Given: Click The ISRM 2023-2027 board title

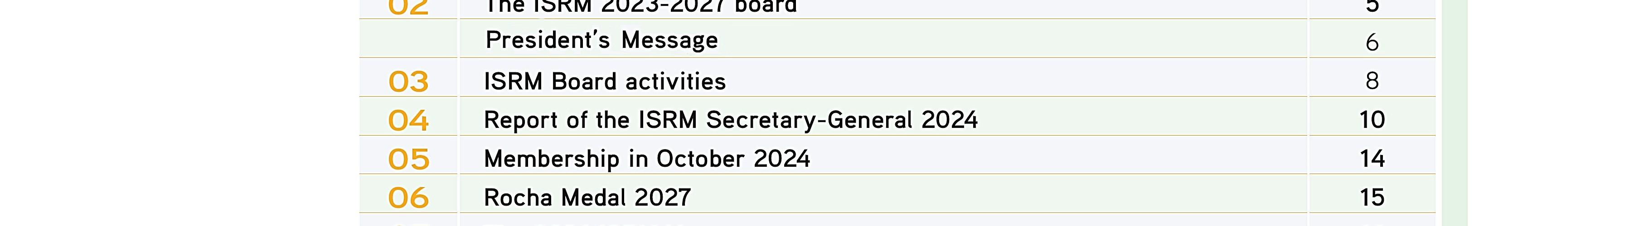Looking at the screenshot, I should [640, 7].
